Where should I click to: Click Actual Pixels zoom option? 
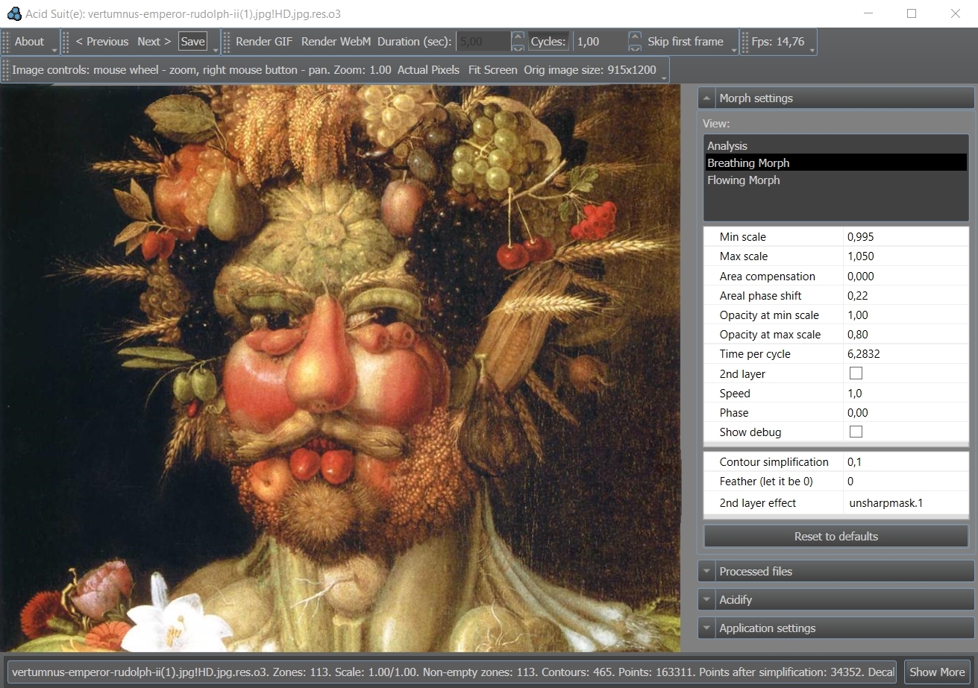[428, 70]
